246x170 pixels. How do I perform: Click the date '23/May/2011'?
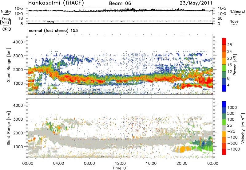coord(196,3)
